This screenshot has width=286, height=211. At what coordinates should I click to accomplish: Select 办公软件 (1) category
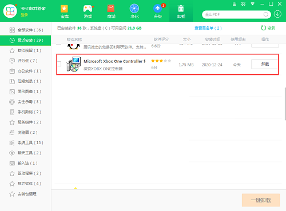tap(26, 71)
